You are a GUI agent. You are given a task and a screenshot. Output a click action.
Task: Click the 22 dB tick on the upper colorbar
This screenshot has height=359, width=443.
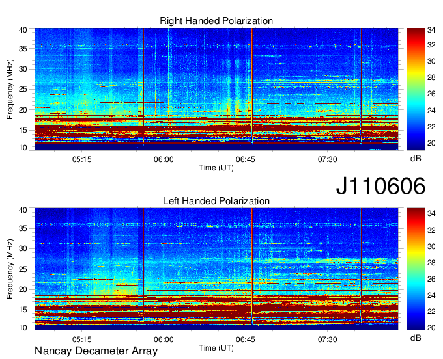pyautogui.click(x=431, y=127)
